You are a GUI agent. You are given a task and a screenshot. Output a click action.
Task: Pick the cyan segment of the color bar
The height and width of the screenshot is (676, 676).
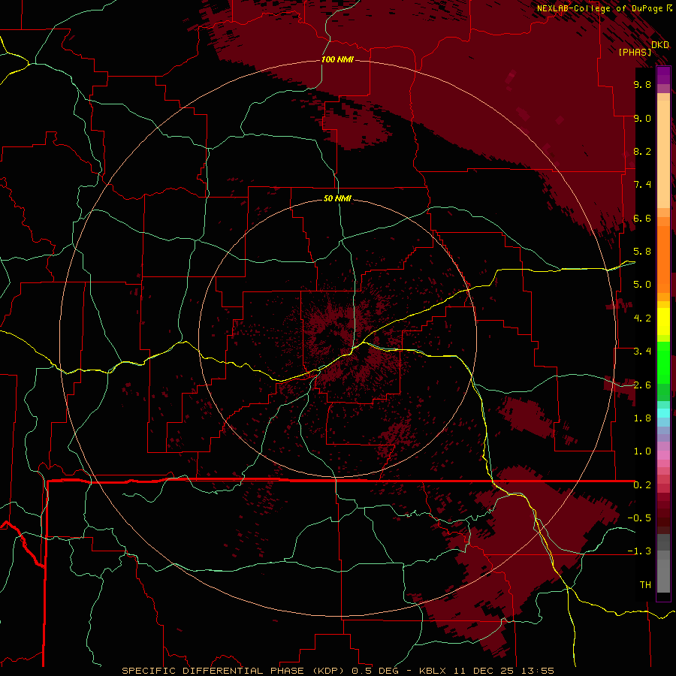[x=663, y=413]
